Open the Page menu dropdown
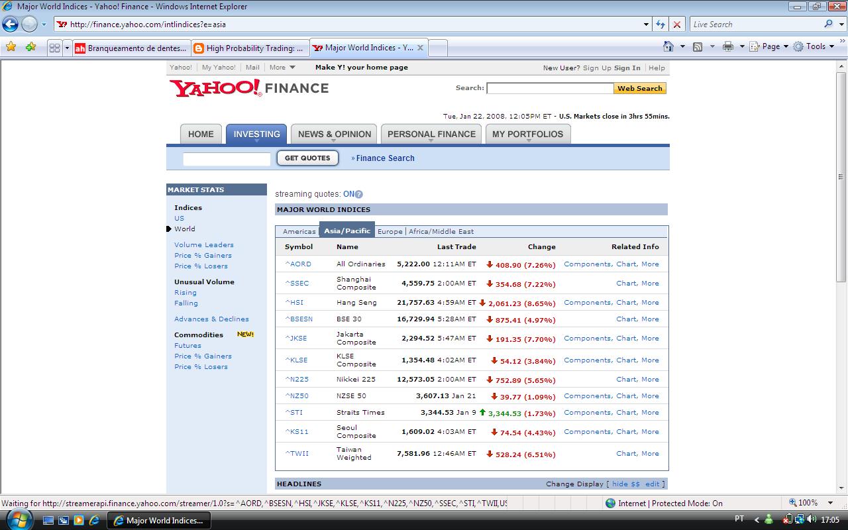The height and width of the screenshot is (530, 848). (x=769, y=46)
